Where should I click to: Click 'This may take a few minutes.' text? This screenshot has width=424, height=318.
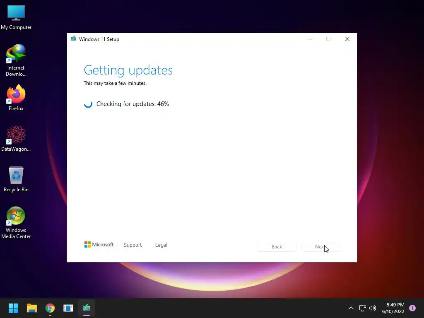(x=115, y=83)
